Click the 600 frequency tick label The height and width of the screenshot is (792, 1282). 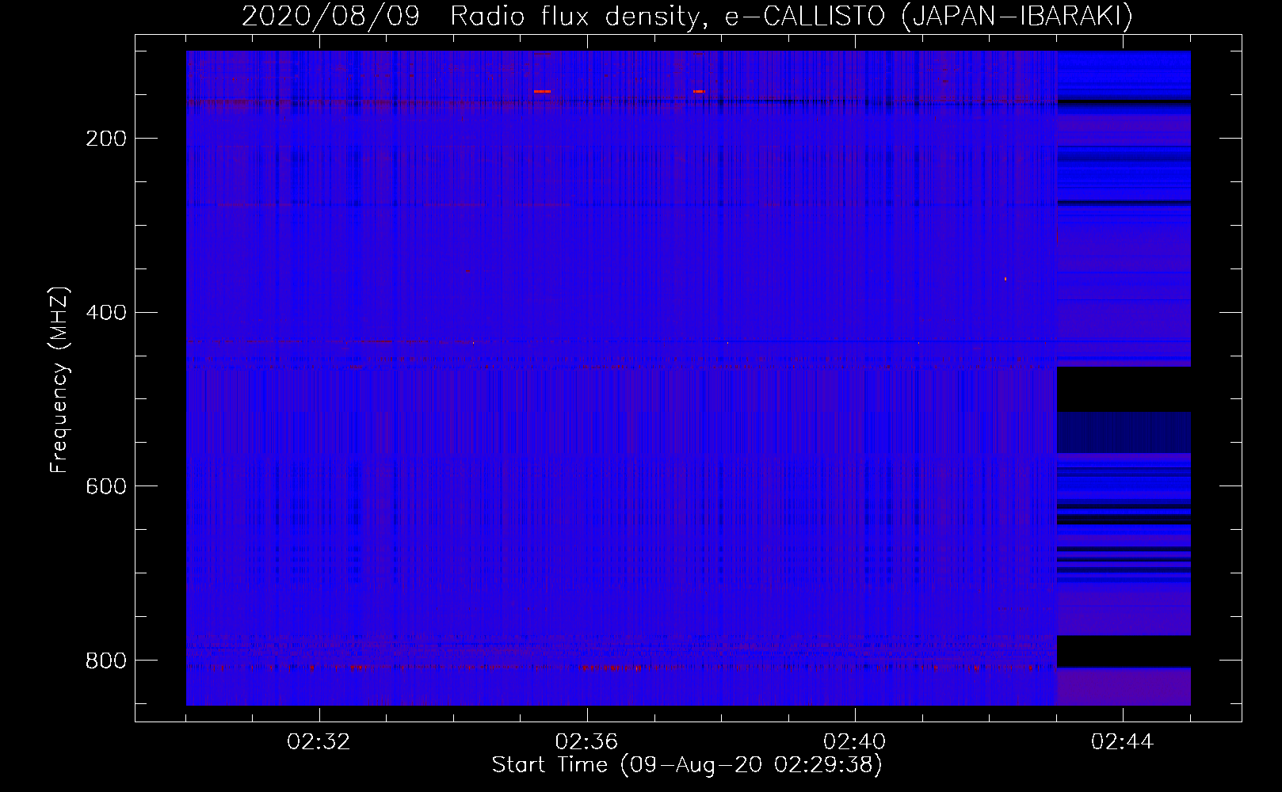106,486
